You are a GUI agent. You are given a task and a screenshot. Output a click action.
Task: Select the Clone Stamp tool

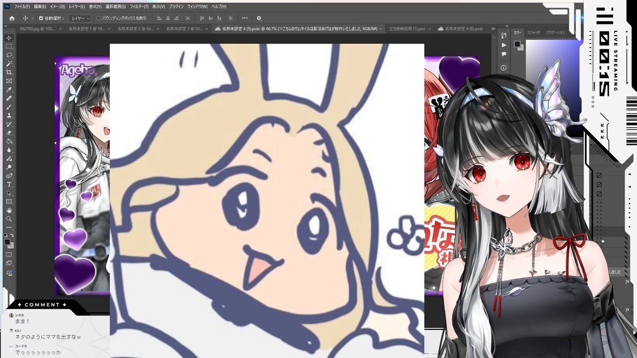[x=9, y=116]
